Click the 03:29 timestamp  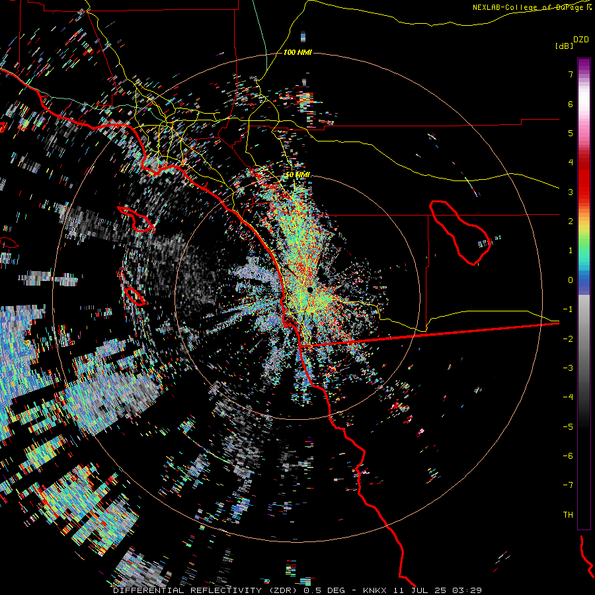pyautogui.click(x=468, y=590)
